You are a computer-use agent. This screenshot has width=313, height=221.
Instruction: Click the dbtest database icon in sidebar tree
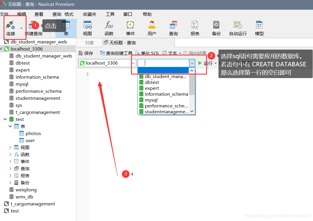pyautogui.click(x=11, y=63)
